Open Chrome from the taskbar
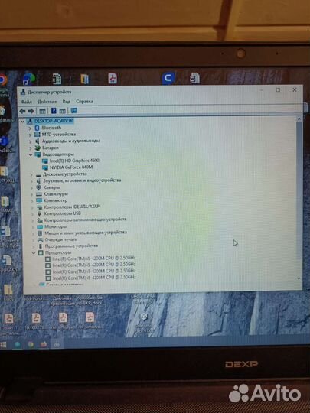 point(31,344)
